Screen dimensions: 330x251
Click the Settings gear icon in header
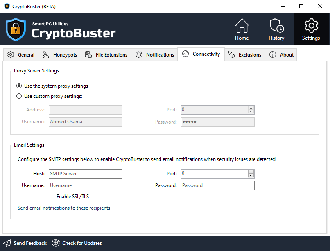311,26
